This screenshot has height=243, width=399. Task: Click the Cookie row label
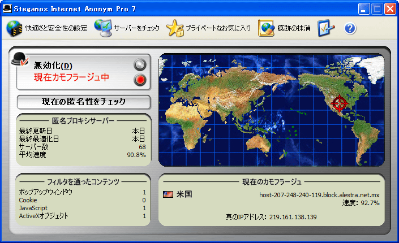click(28, 200)
